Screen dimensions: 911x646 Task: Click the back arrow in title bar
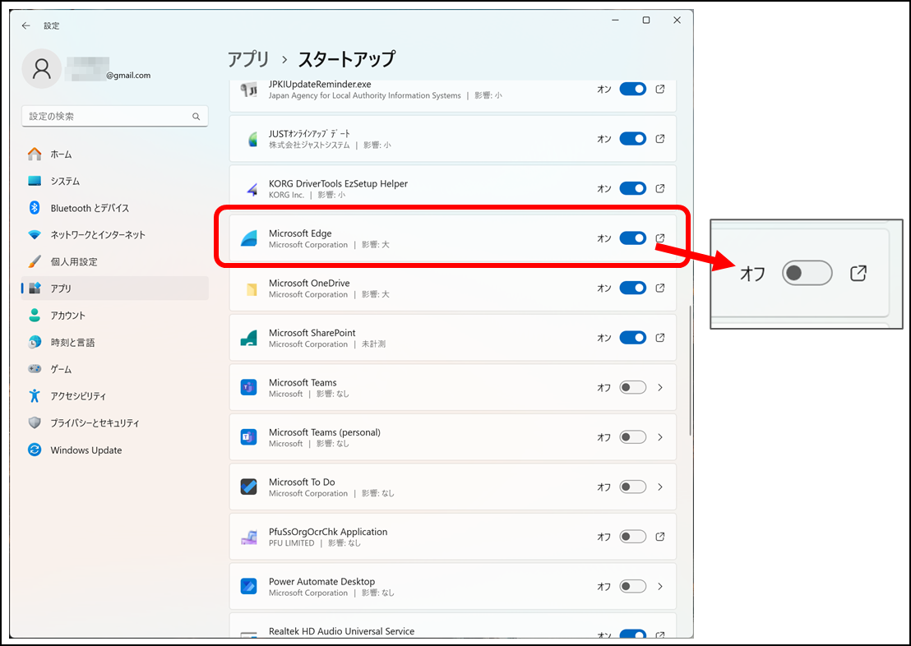[25, 25]
